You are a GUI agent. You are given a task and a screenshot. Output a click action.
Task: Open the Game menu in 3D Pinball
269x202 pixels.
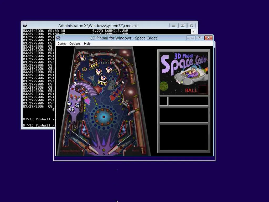(61, 44)
